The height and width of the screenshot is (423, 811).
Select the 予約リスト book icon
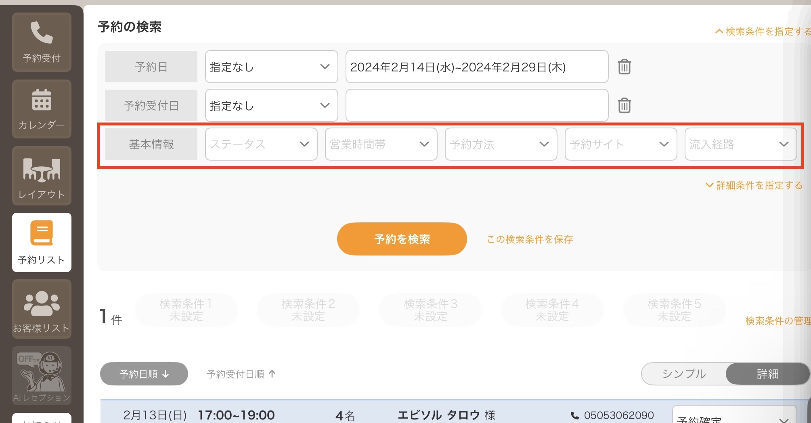tap(42, 242)
